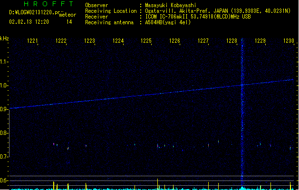The width and height of the screenshot is (299, 190).
Task: Select the log file path D:¥LOG¥02131220
Action: [x=35, y=12]
